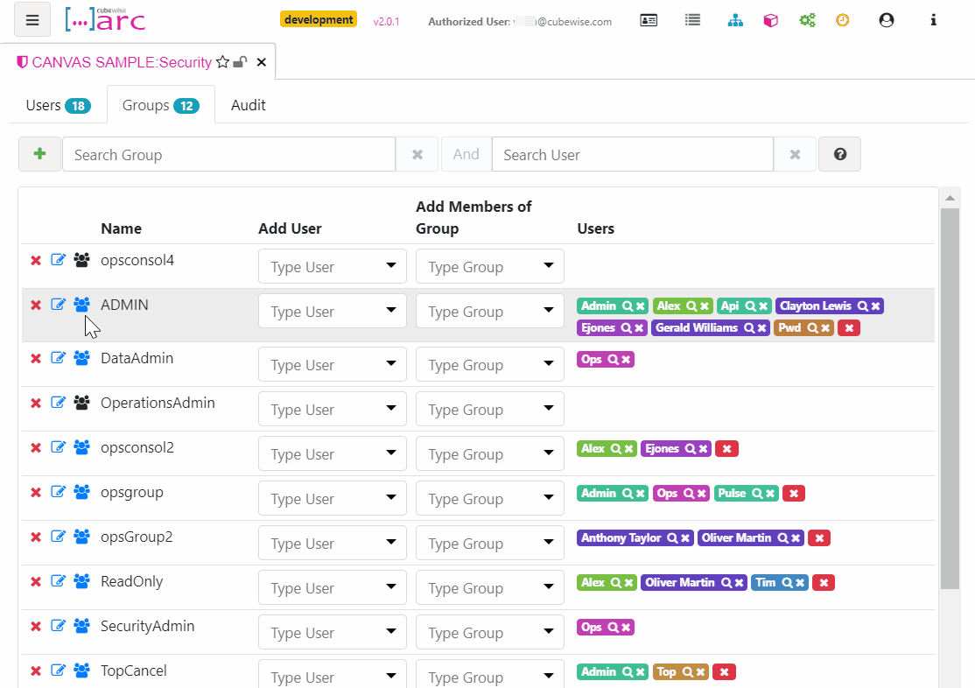Delete the opsconsol4 group with red X
Viewport: 975px width, 688px height.
click(x=36, y=261)
